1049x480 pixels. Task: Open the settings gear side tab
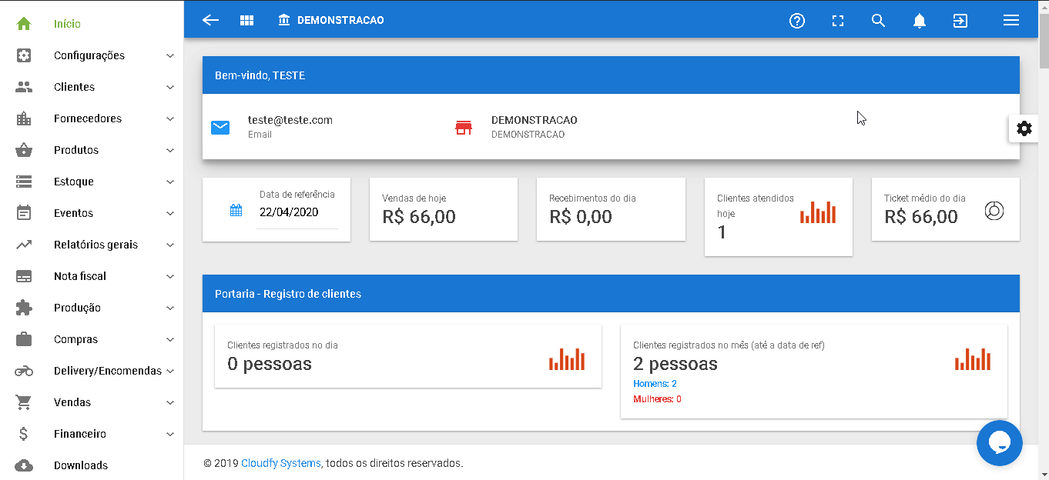pyautogui.click(x=1024, y=128)
